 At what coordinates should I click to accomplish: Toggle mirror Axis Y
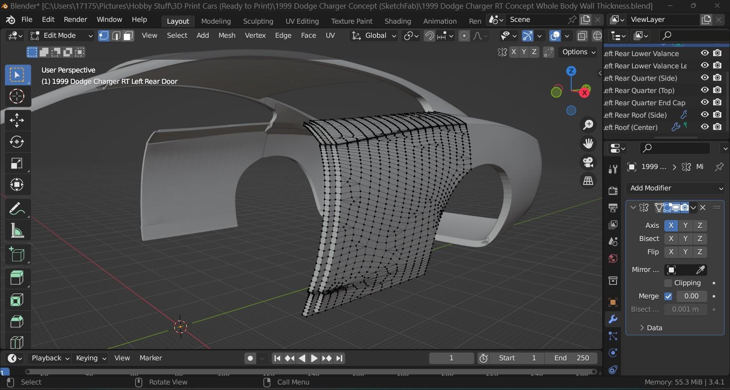[x=685, y=226]
